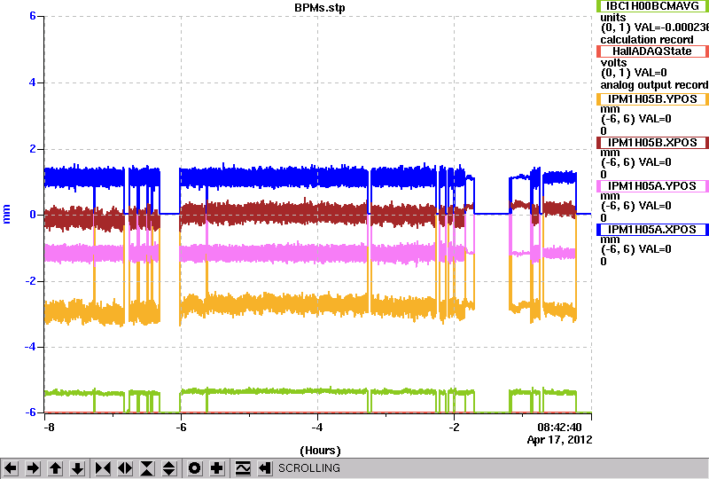The width and height of the screenshot is (709, 479).
Task: Click the SCROLLING status text
Action: tap(308, 468)
